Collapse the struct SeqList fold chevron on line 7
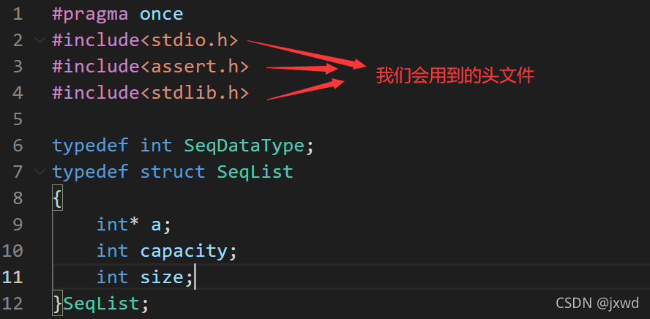The height and width of the screenshot is (319, 650). pos(38,172)
